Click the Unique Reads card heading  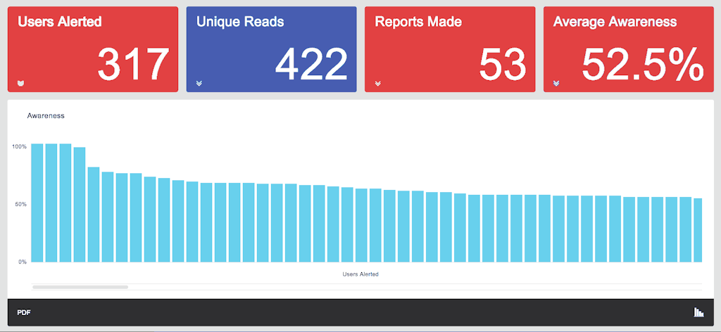point(240,22)
